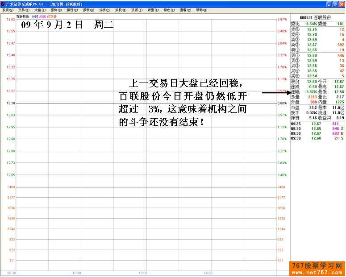Click the left 2488 volume axis label
Viewport: 346px width, 277px height.
11,187
